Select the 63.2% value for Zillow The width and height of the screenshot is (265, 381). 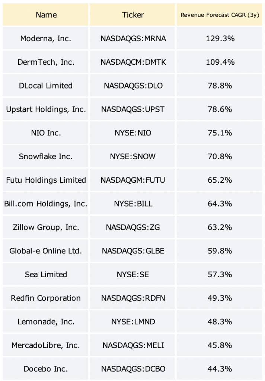(220, 227)
